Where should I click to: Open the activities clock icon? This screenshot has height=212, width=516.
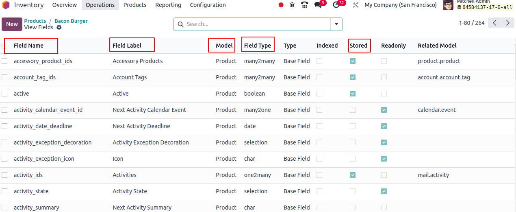coord(336,5)
